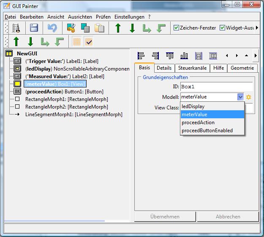Screen dimensions: 264x237
Task: Click the Paste clipboard icon
Action: (x=99, y=28)
